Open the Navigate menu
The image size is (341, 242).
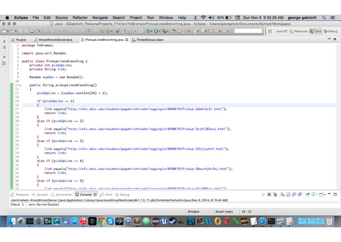(100, 18)
